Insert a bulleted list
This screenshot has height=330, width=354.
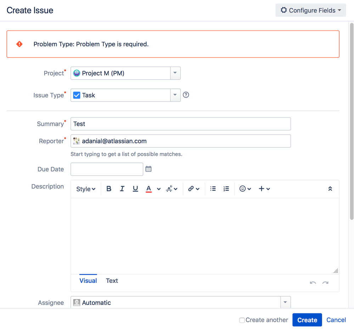pos(213,189)
